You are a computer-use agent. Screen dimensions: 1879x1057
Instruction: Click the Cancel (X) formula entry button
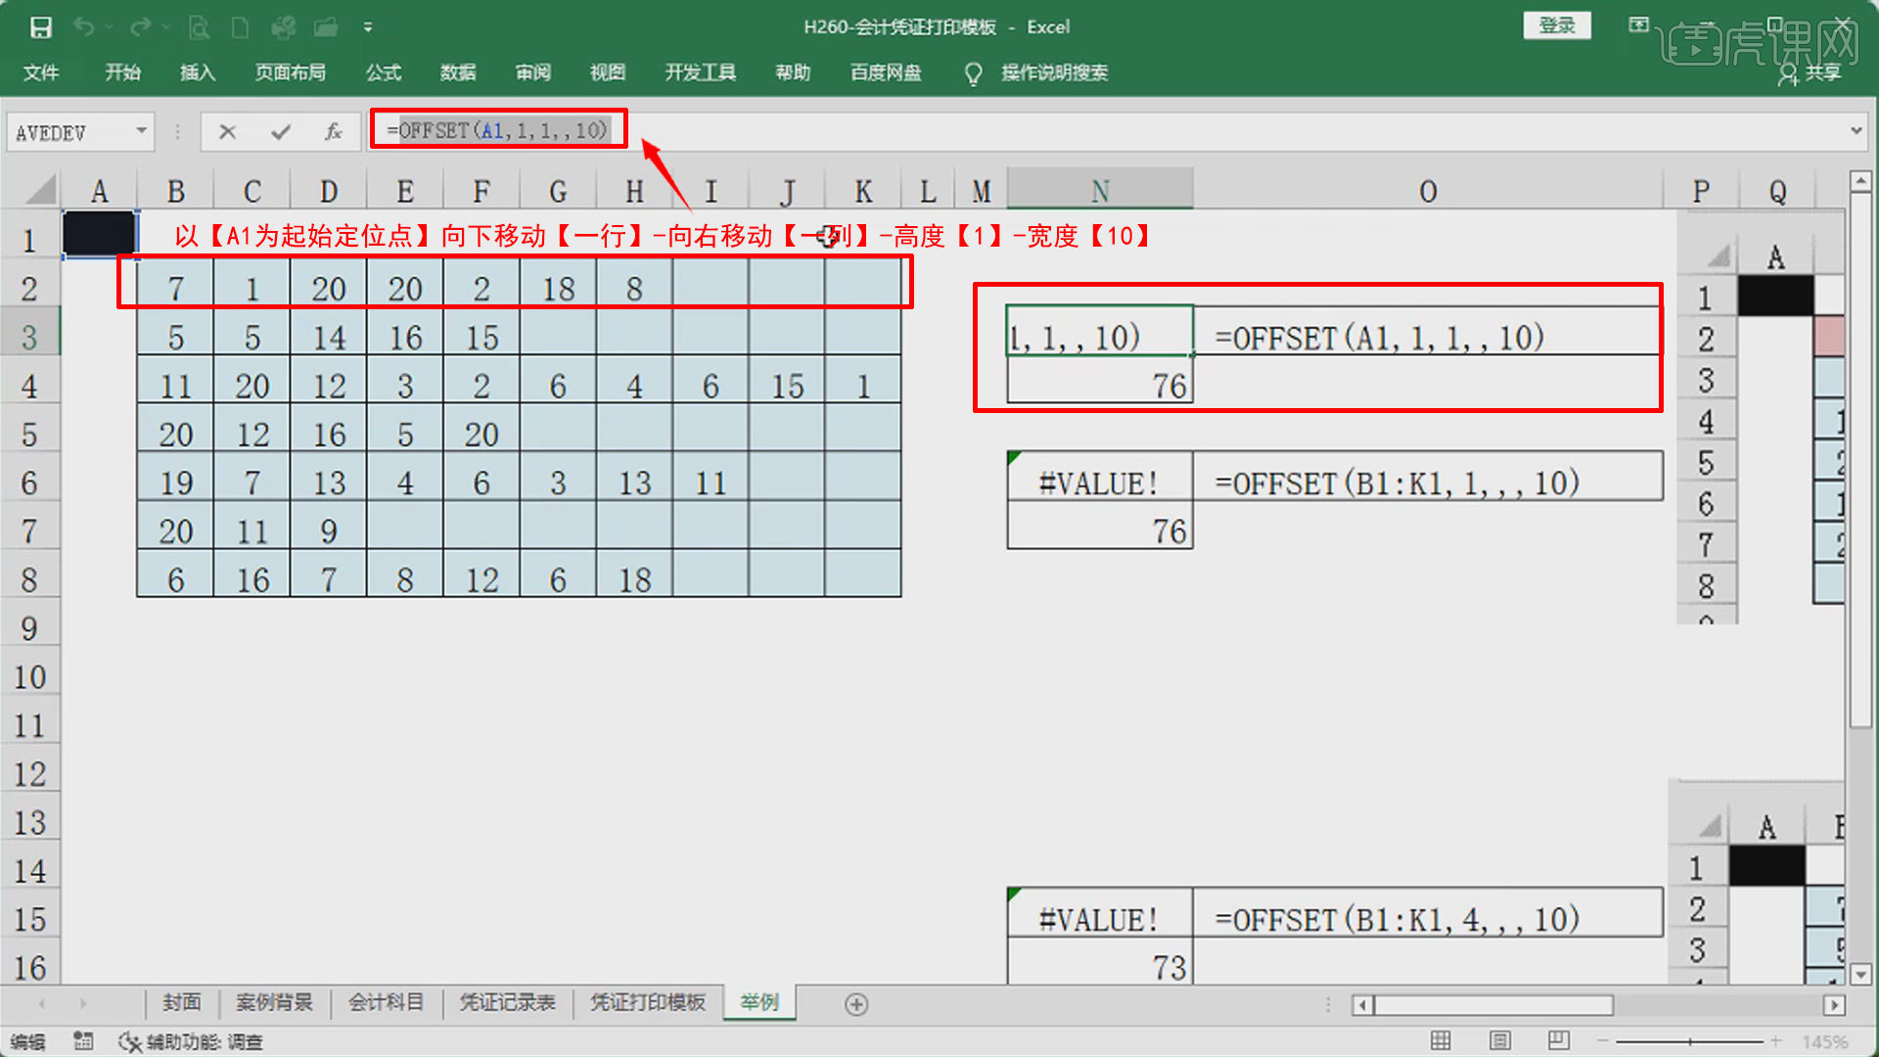pos(227,131)
